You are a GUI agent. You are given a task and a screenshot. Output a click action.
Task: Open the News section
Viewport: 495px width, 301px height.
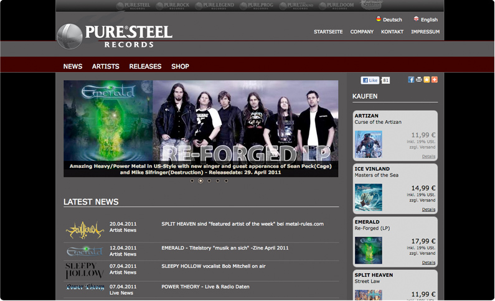pyautogui.click(x=73, y=67)
